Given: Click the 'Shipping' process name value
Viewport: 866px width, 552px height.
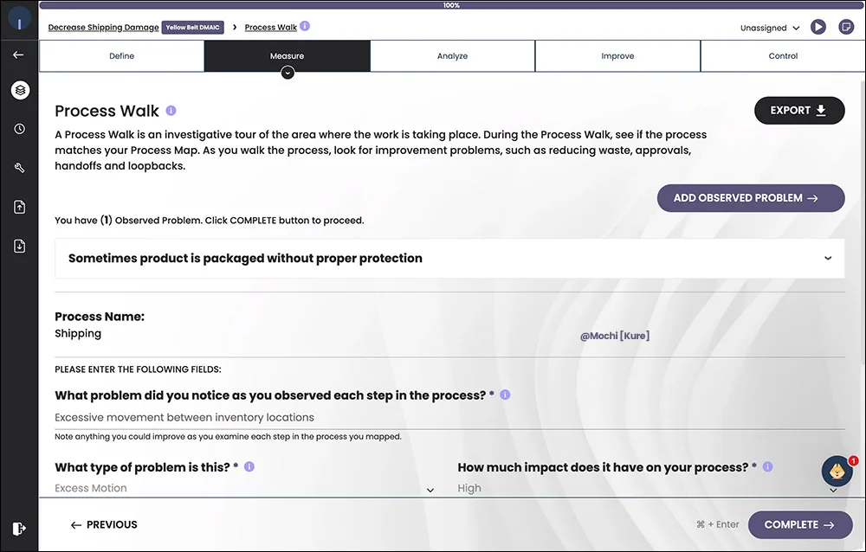Looking at the screenshot, I should point(78,333).
